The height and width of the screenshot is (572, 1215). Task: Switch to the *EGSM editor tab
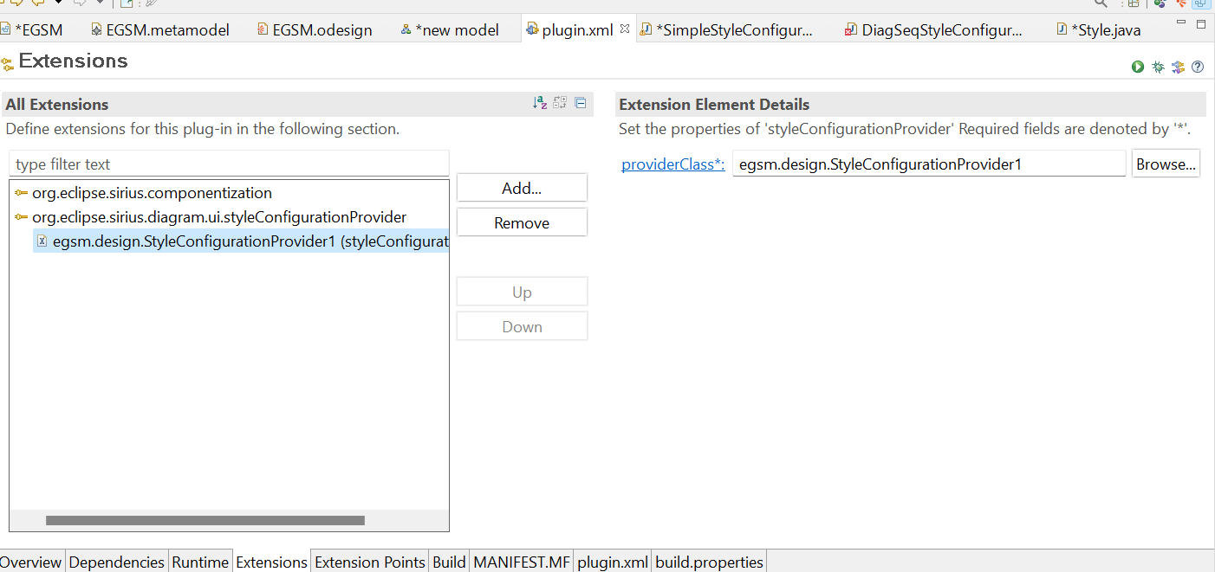click(32, 30)
